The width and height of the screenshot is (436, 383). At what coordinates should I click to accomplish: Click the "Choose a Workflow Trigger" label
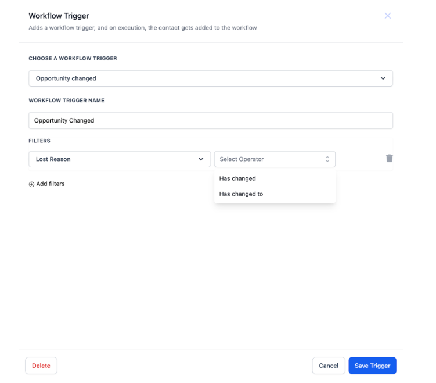73,59
